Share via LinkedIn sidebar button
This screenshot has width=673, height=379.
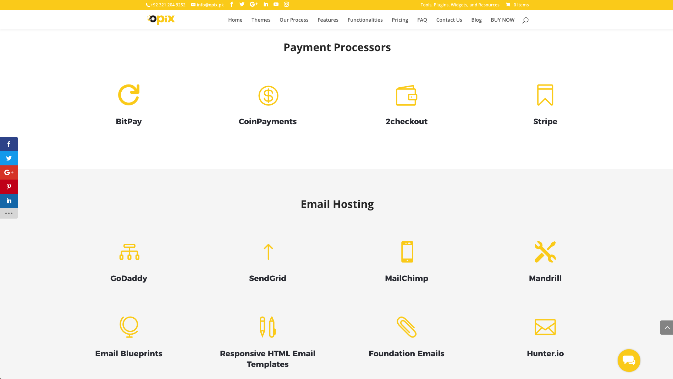coord(9,201)
